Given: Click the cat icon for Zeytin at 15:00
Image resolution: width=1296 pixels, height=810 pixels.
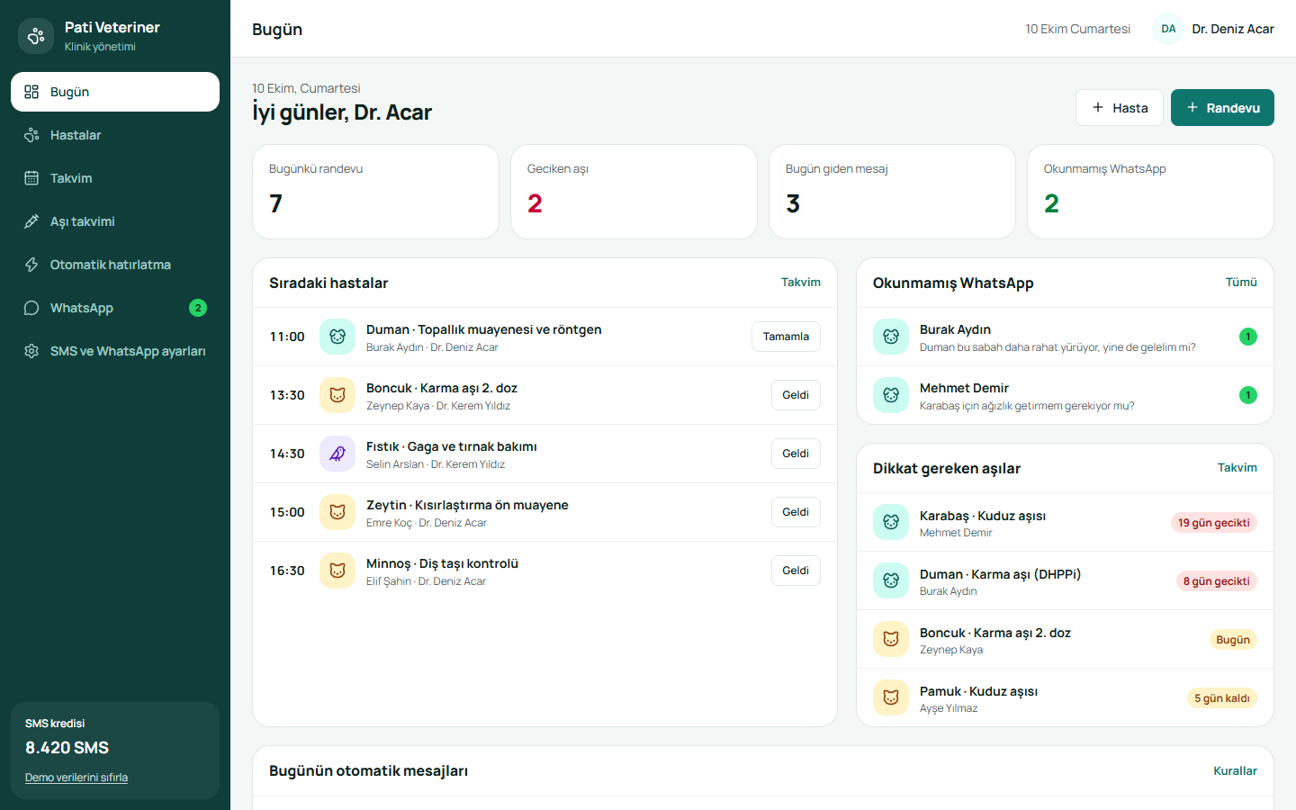Looking at the screenshot, I should click(337, 512).
